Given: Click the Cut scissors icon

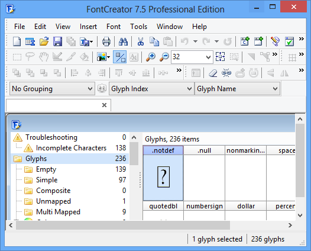Looking at the screenshot, I should tap(141, 41).
